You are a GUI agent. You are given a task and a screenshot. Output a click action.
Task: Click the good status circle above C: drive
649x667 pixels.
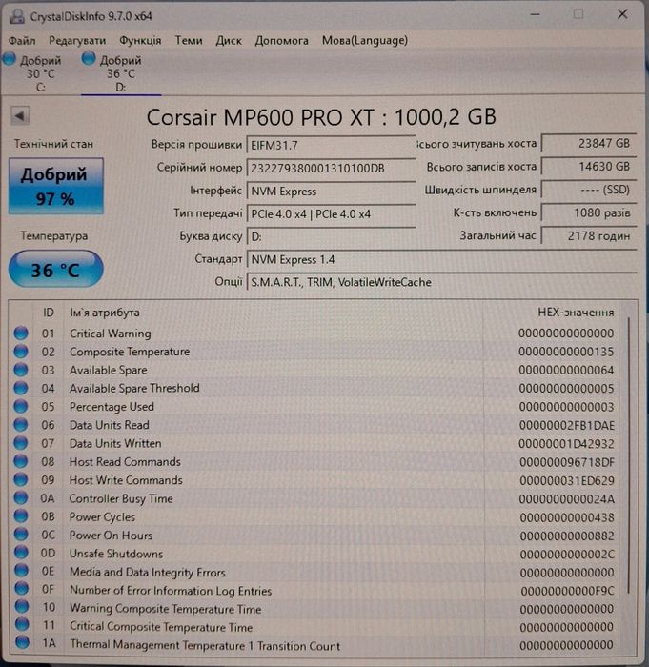pyautogui.click(x=9, y=59)
